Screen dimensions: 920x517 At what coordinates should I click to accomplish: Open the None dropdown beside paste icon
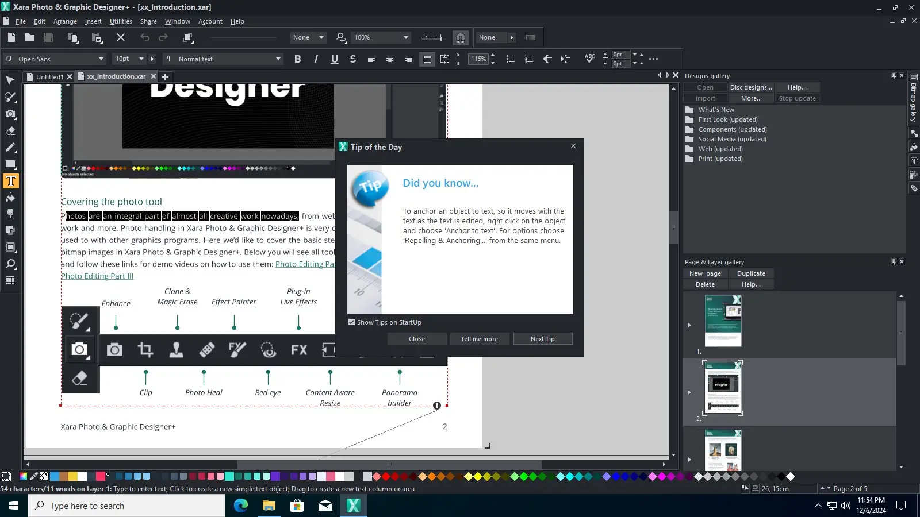[308, 37]
